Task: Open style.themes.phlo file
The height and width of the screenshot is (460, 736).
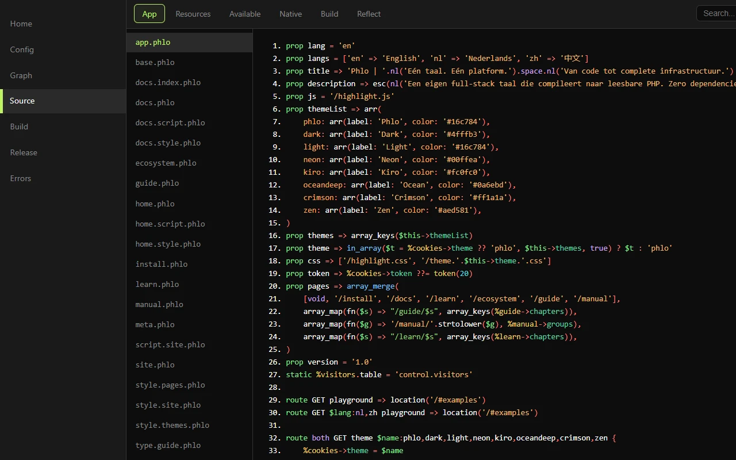Action: pos(189,425)
